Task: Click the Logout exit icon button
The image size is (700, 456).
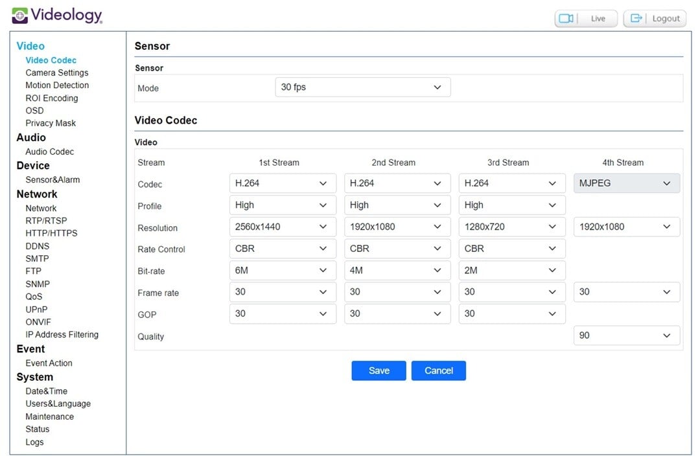Action: (x=638, y=19)
